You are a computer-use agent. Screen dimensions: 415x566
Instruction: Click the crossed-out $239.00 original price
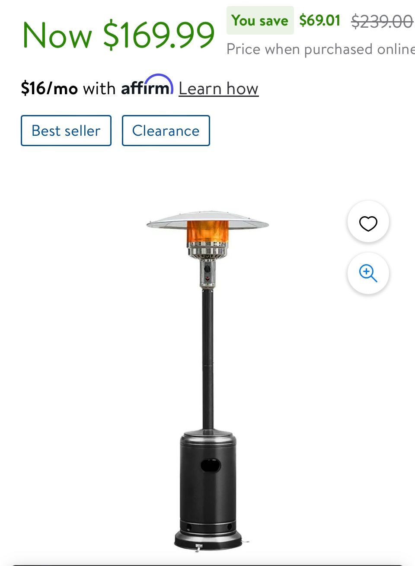[382, 21]
